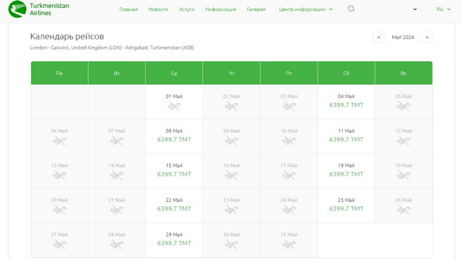462x259 pixels.
Task: Click crossed-plane icon on 31 Май
Action: pos(289,245)
